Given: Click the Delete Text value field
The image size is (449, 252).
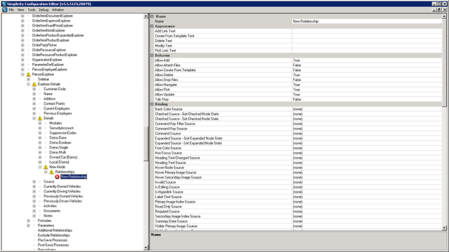Looking at the screenshot, I should [x=367, y=41].
